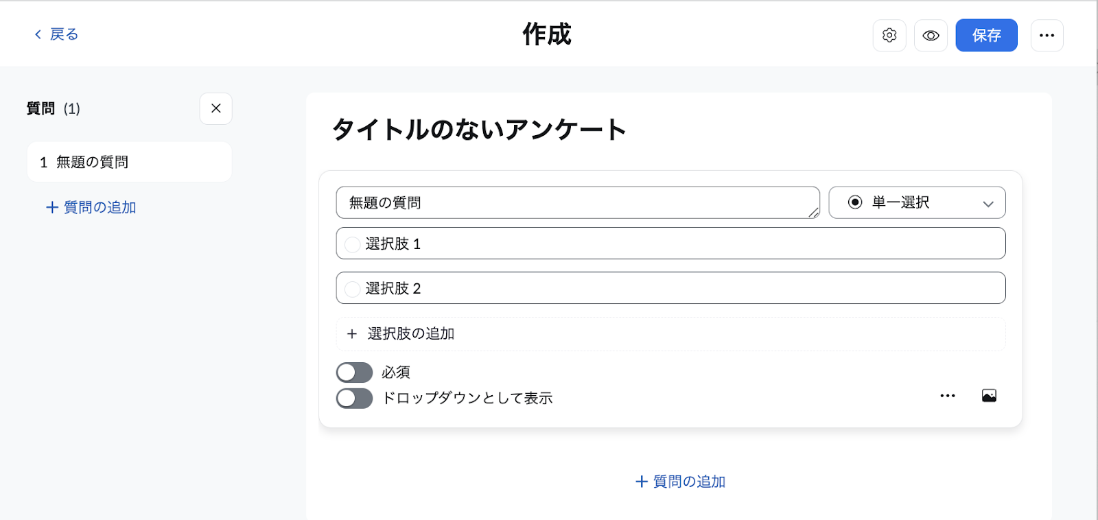Add an image using the picture icon

[x=989, y=396]
